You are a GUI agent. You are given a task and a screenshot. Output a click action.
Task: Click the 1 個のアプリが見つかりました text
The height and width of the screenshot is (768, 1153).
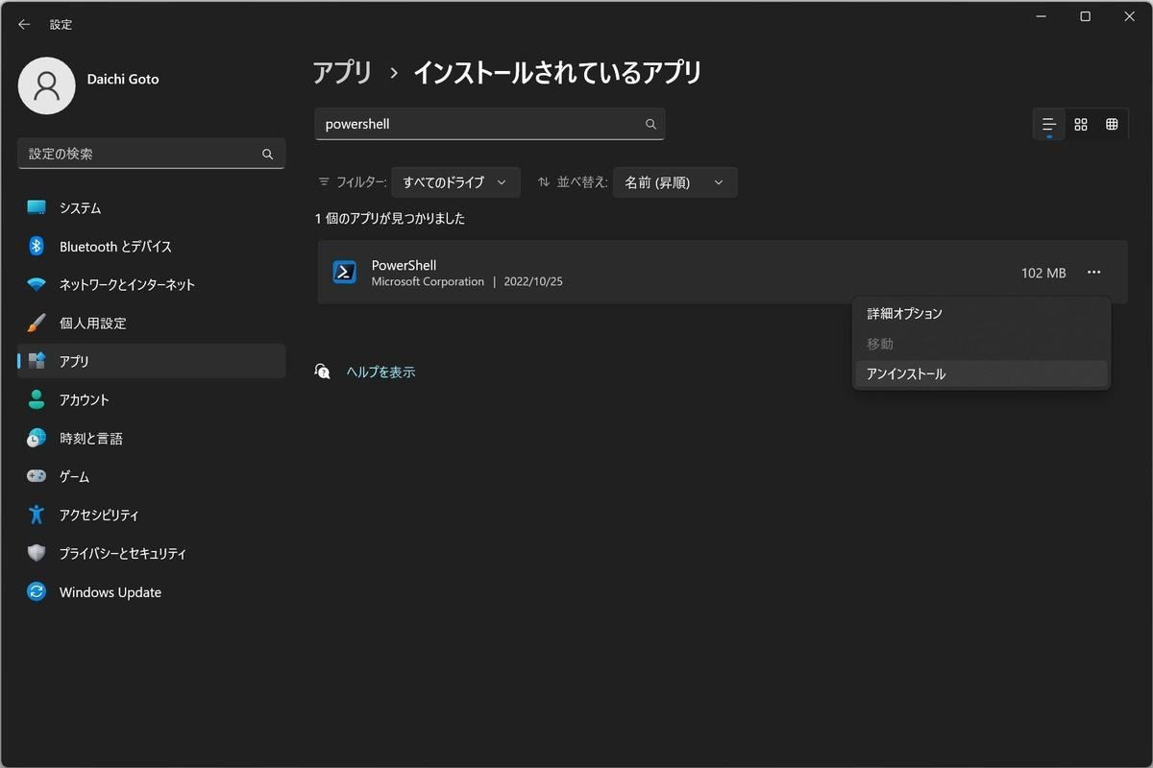tap(390, 219)
